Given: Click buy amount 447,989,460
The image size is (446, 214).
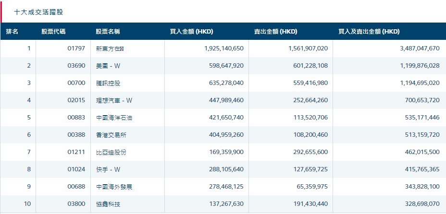Looking at the screenshot, I should click(227, 100).
